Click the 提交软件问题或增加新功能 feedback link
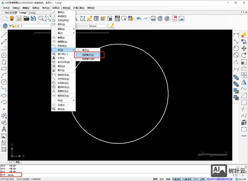248x181 pixels. click(219, 179)
